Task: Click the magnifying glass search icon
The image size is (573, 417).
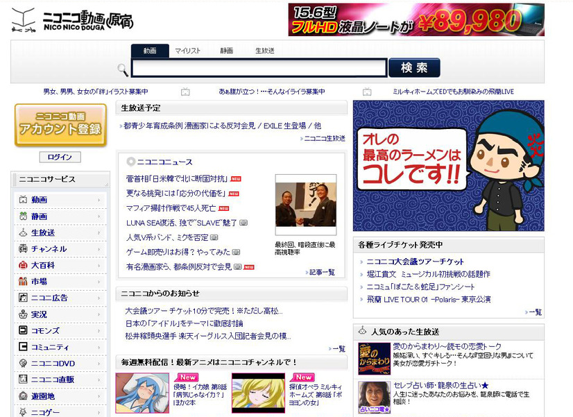Action: (x=123, y=70)
